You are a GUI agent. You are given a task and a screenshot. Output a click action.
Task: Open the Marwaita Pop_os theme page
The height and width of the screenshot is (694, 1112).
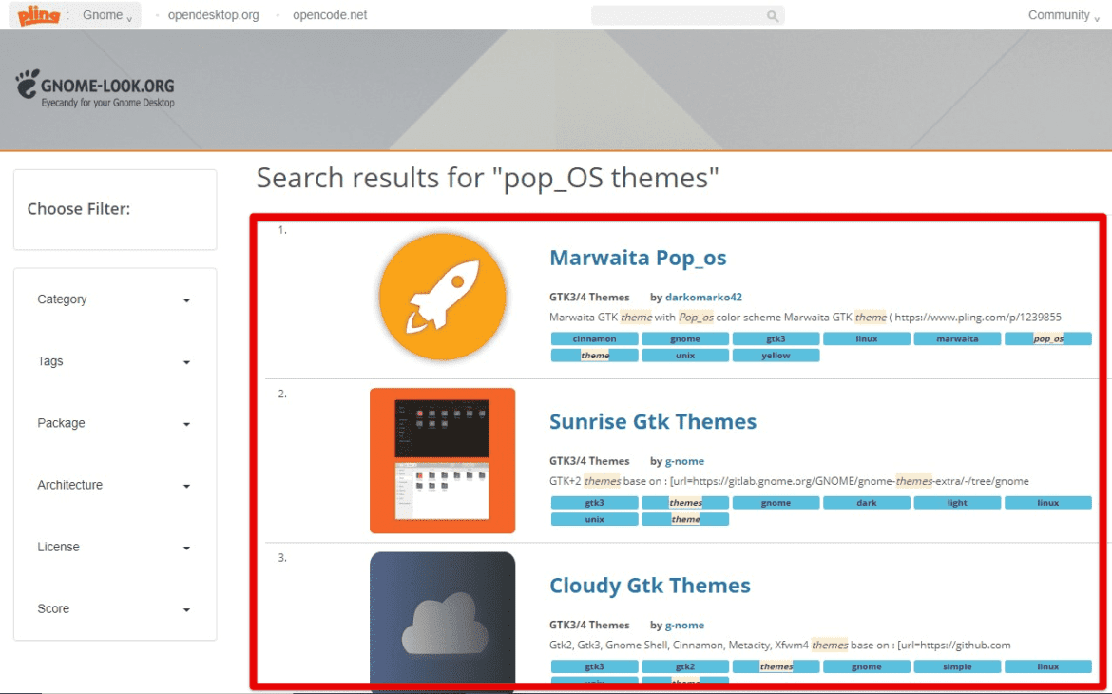click(638, 258)
